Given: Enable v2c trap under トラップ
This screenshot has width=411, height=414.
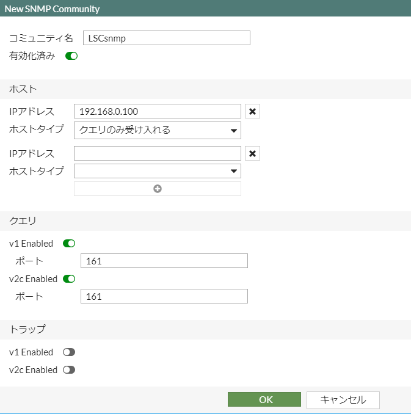Looking at the screenshot, I should pos(69,369).
